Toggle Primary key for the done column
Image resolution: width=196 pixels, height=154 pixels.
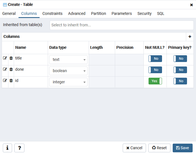[180, 70]
